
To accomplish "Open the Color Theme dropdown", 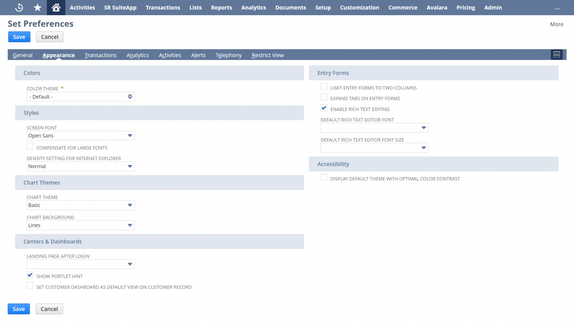I will pyautogui.click(x=130, y=96).
